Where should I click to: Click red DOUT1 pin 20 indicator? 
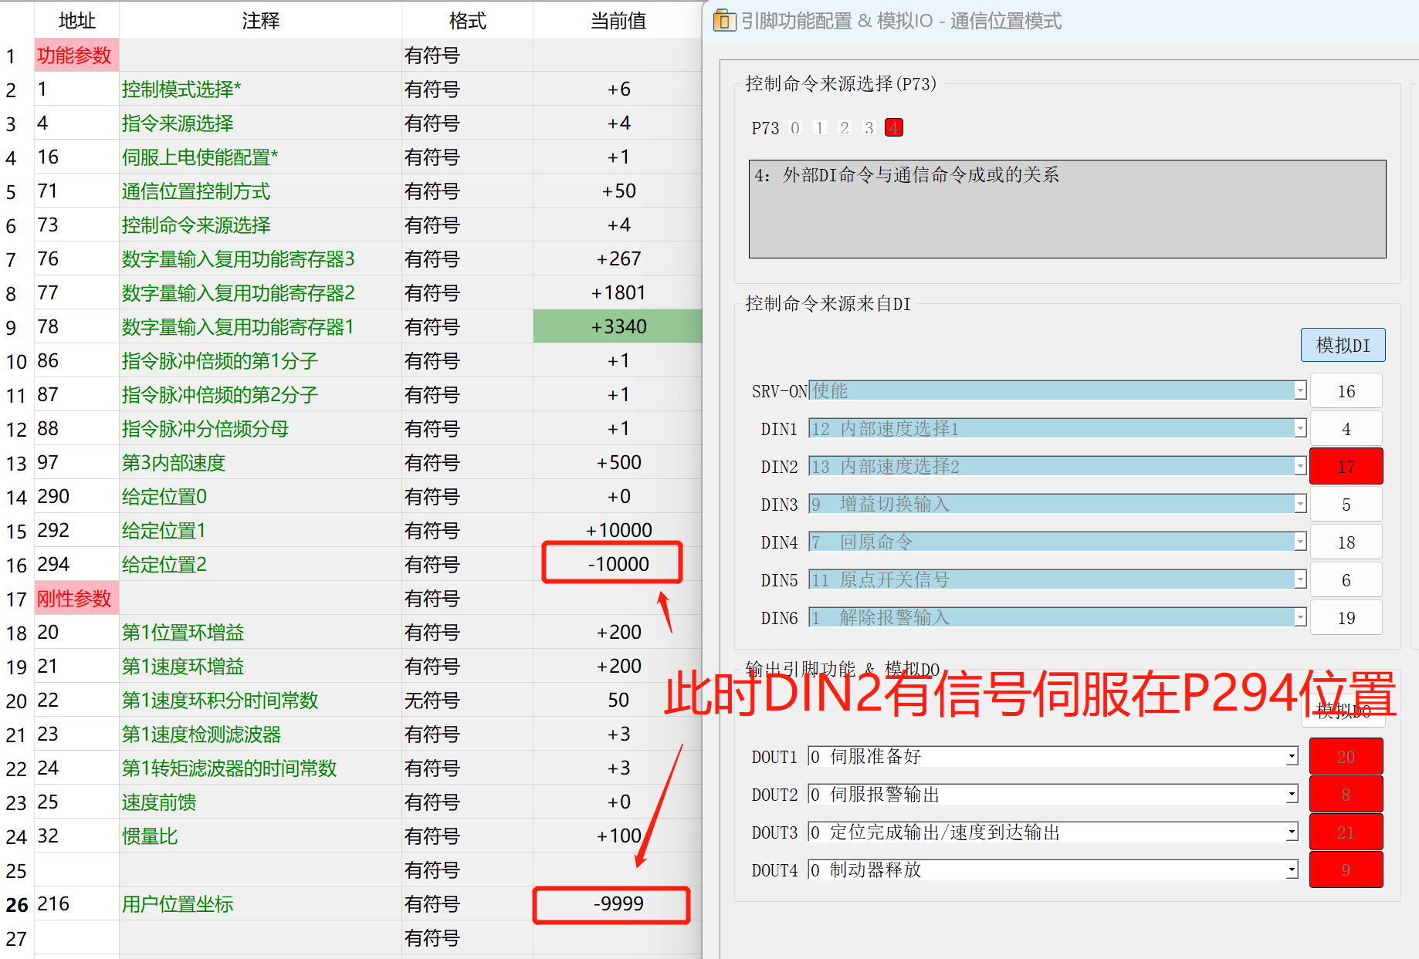pyautogui.click(x=1346, y=757)
